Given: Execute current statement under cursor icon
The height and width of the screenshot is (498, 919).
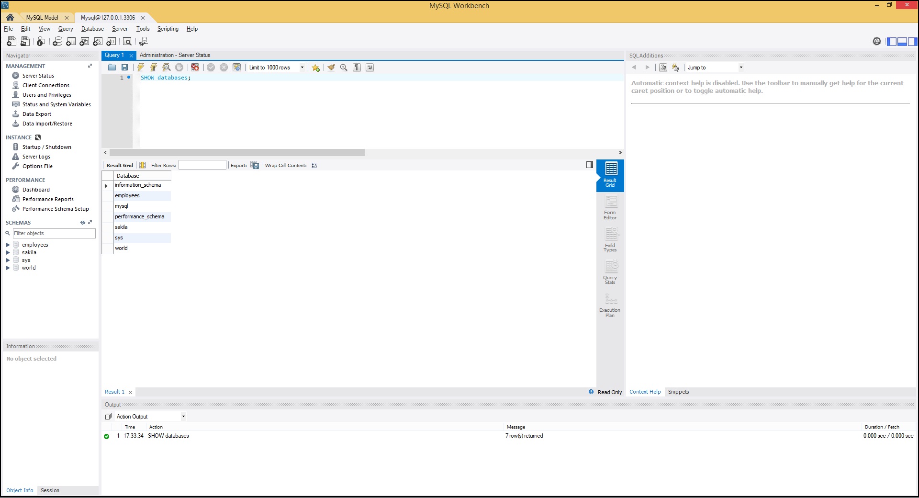Looking at the screenshot, I should (154, 68).
